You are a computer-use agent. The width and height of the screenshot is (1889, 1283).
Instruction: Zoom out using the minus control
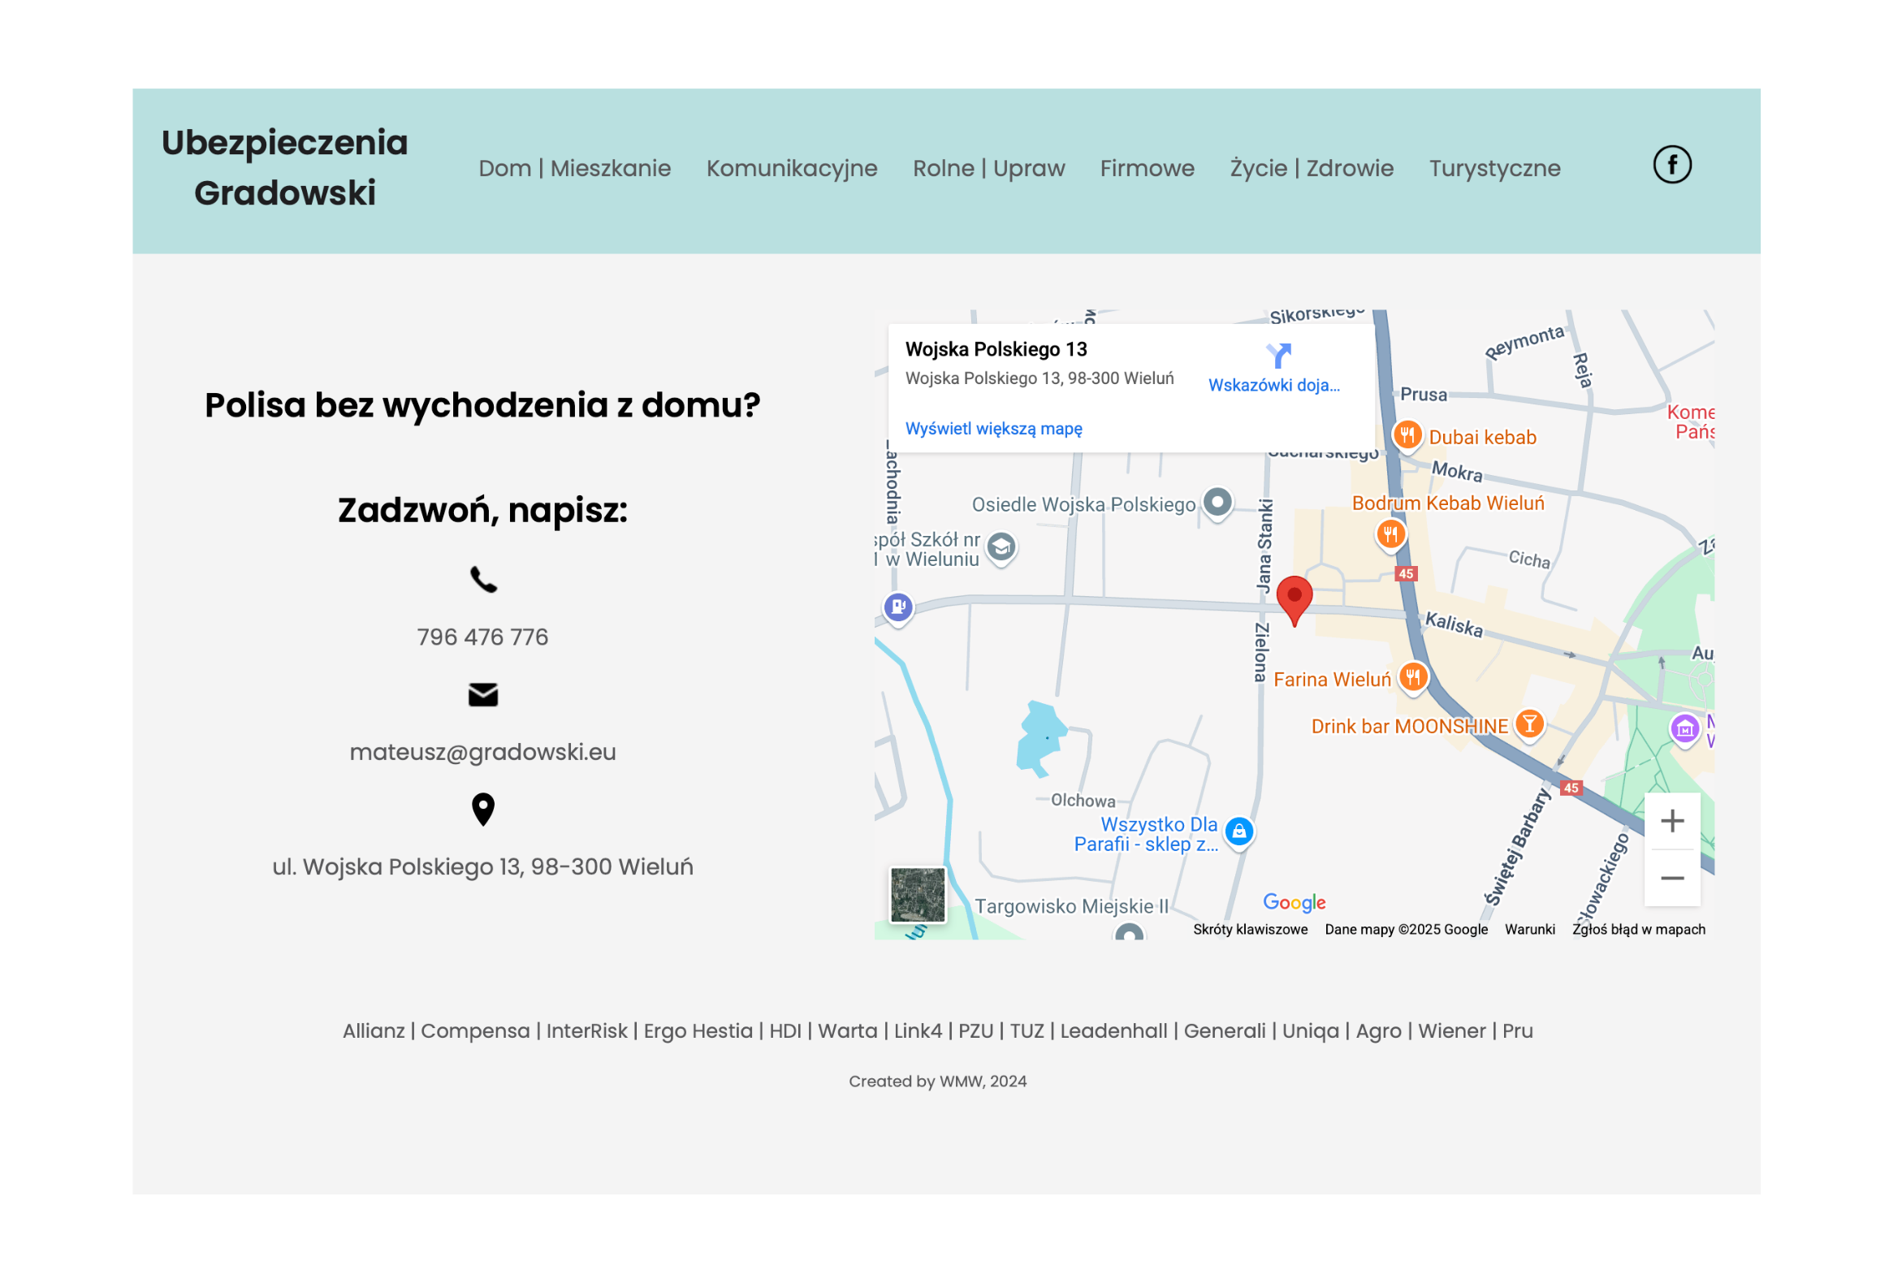(1672, 879)
